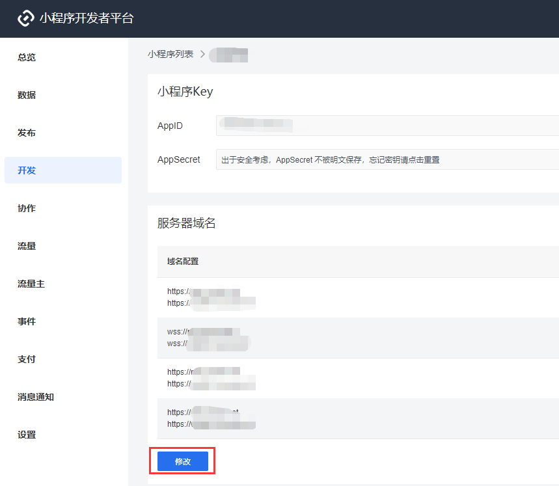Go to the 事件 events section

click(x=27, y=322)
